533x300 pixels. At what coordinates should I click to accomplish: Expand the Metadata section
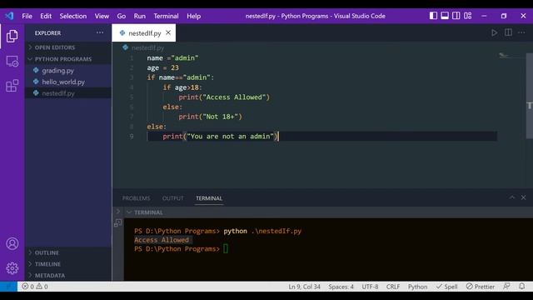point(68,275)
